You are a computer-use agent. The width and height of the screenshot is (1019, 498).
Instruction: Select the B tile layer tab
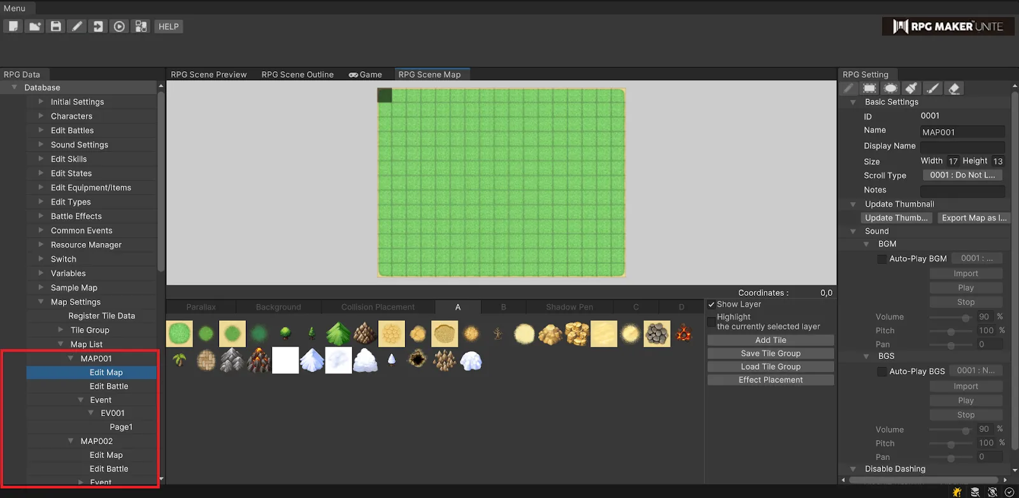(x=503, y=307)
